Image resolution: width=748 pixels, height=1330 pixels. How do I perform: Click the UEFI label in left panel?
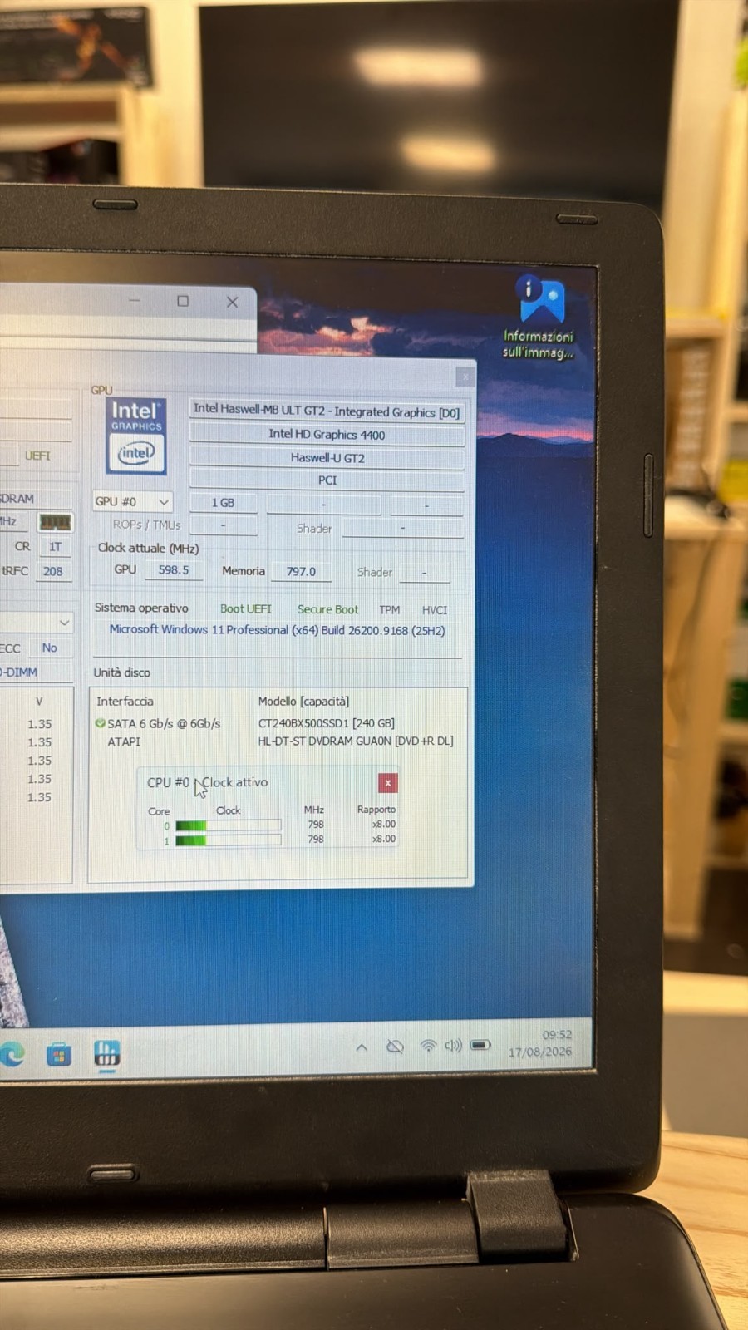[37, 456]
